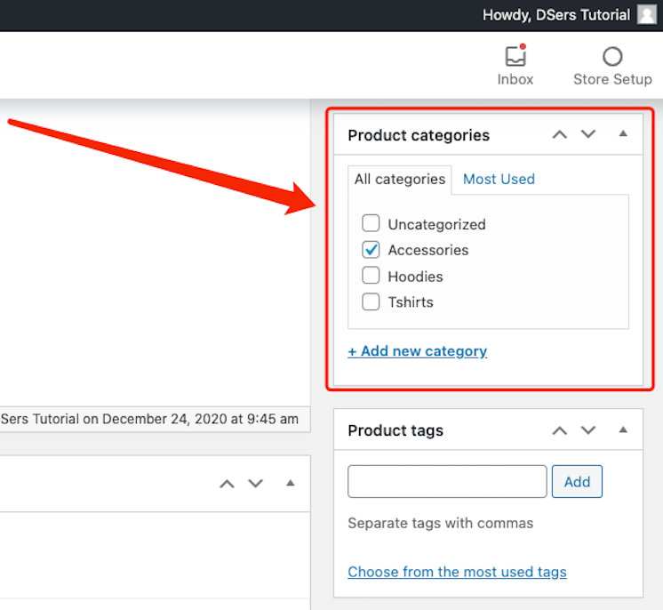Move Product tags panel up
Viewport: 663px width, 610px height.
pyautogui.click(x=559, y=430)
